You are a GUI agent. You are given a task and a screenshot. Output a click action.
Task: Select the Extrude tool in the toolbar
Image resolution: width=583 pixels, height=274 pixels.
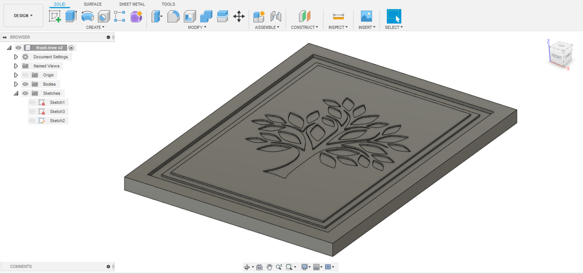(71, 16)
